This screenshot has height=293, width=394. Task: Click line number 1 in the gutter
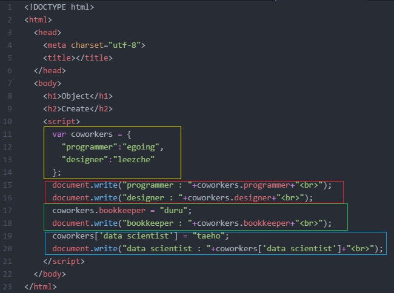[x=10, y=7]
